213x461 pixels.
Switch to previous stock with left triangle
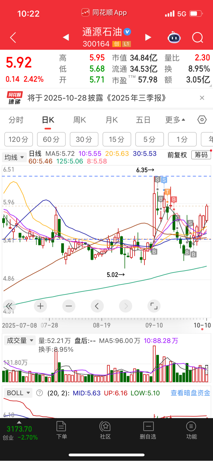pos(66,37)
